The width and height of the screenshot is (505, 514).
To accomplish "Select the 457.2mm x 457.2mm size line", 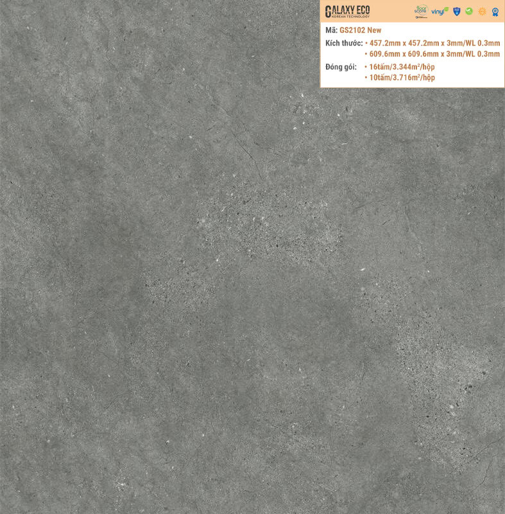I will coord(432,42).
